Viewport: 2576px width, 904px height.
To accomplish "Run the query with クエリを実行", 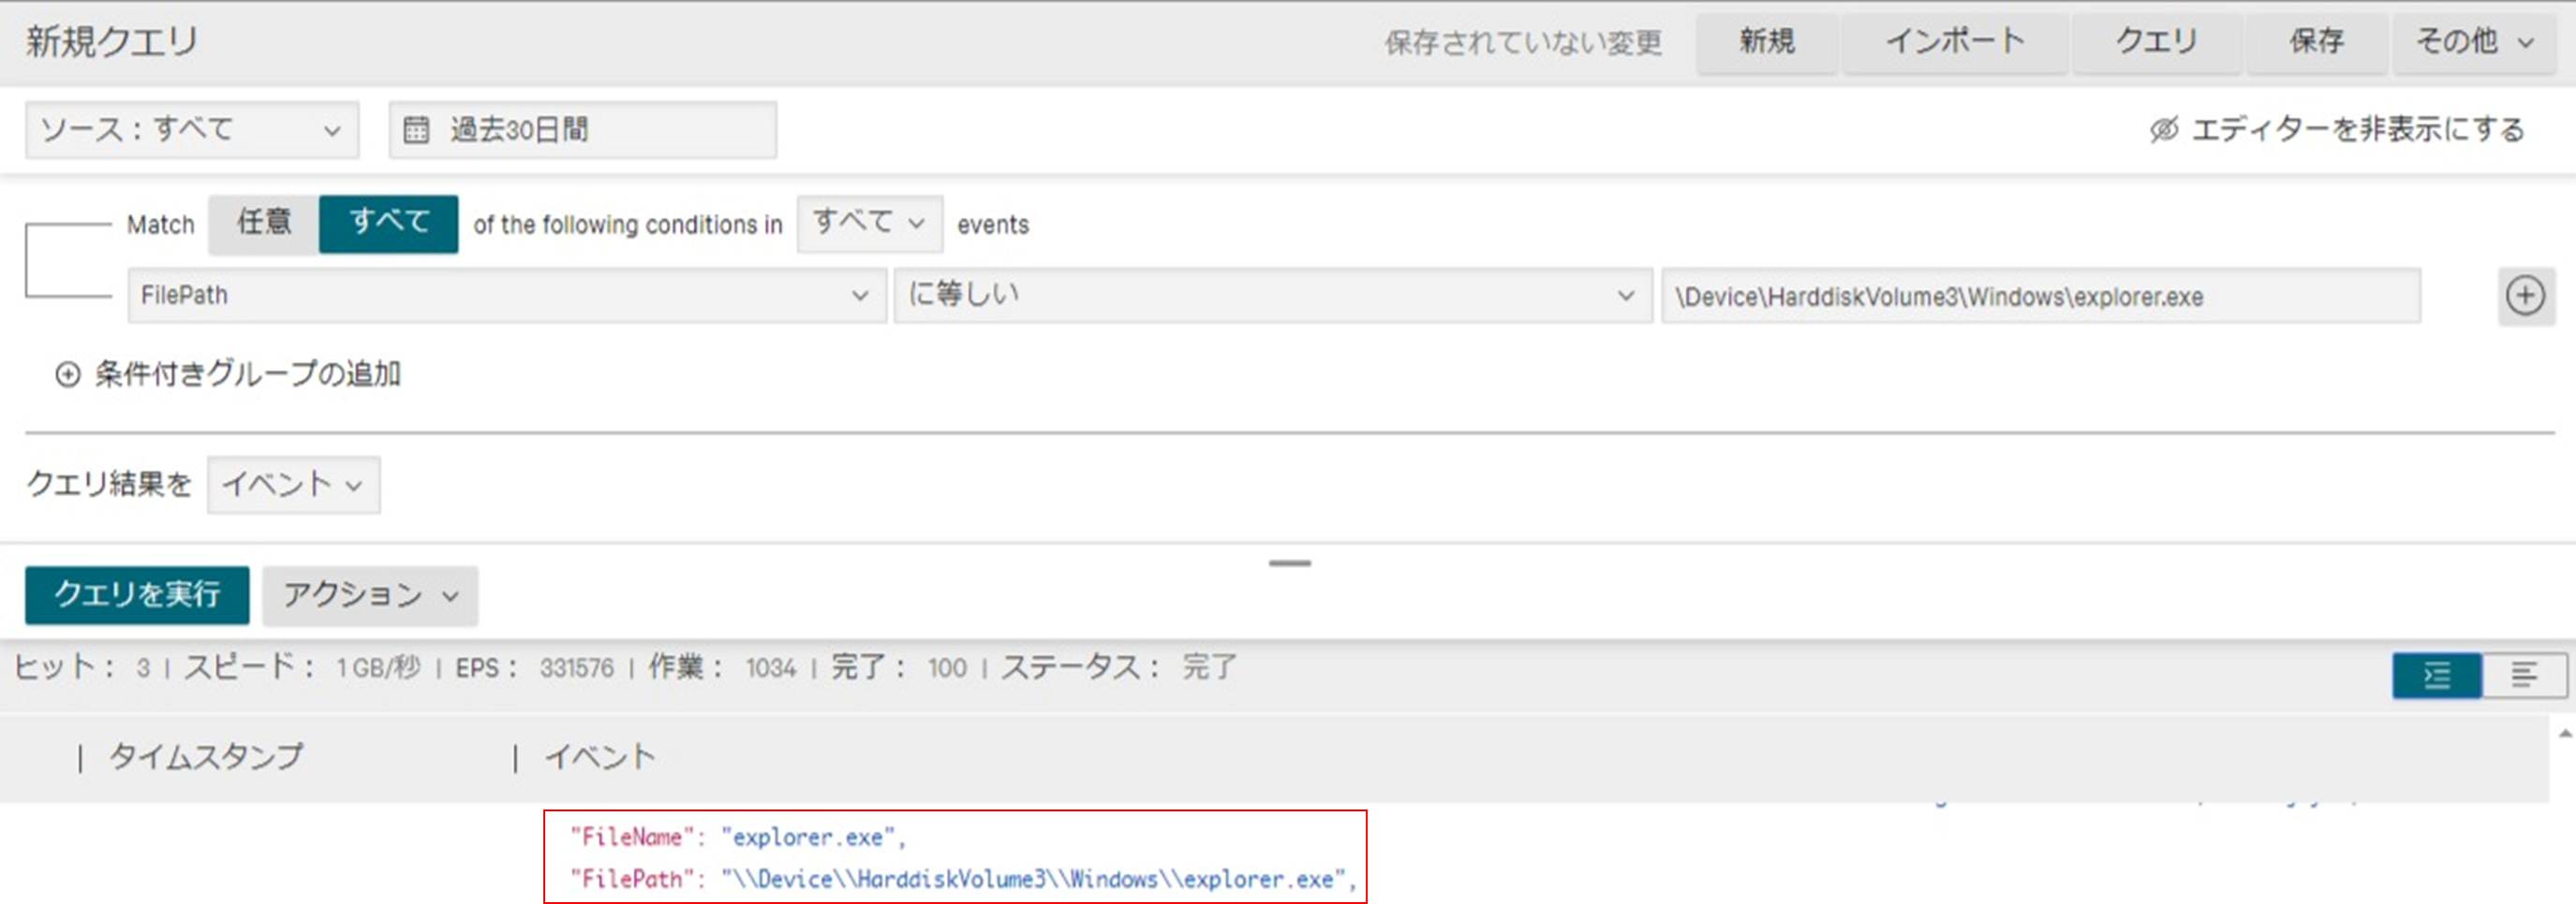I will [x=137, y=595].
